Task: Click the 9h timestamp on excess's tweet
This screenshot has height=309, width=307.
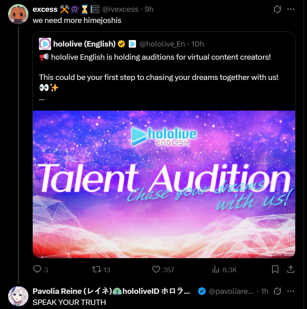Action: tap(149, 9)
